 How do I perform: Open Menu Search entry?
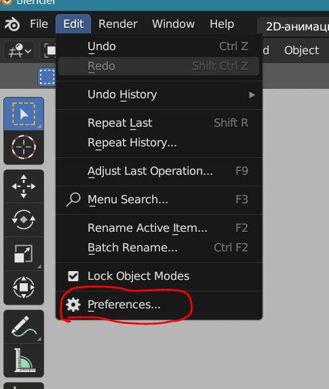(159, 199)
